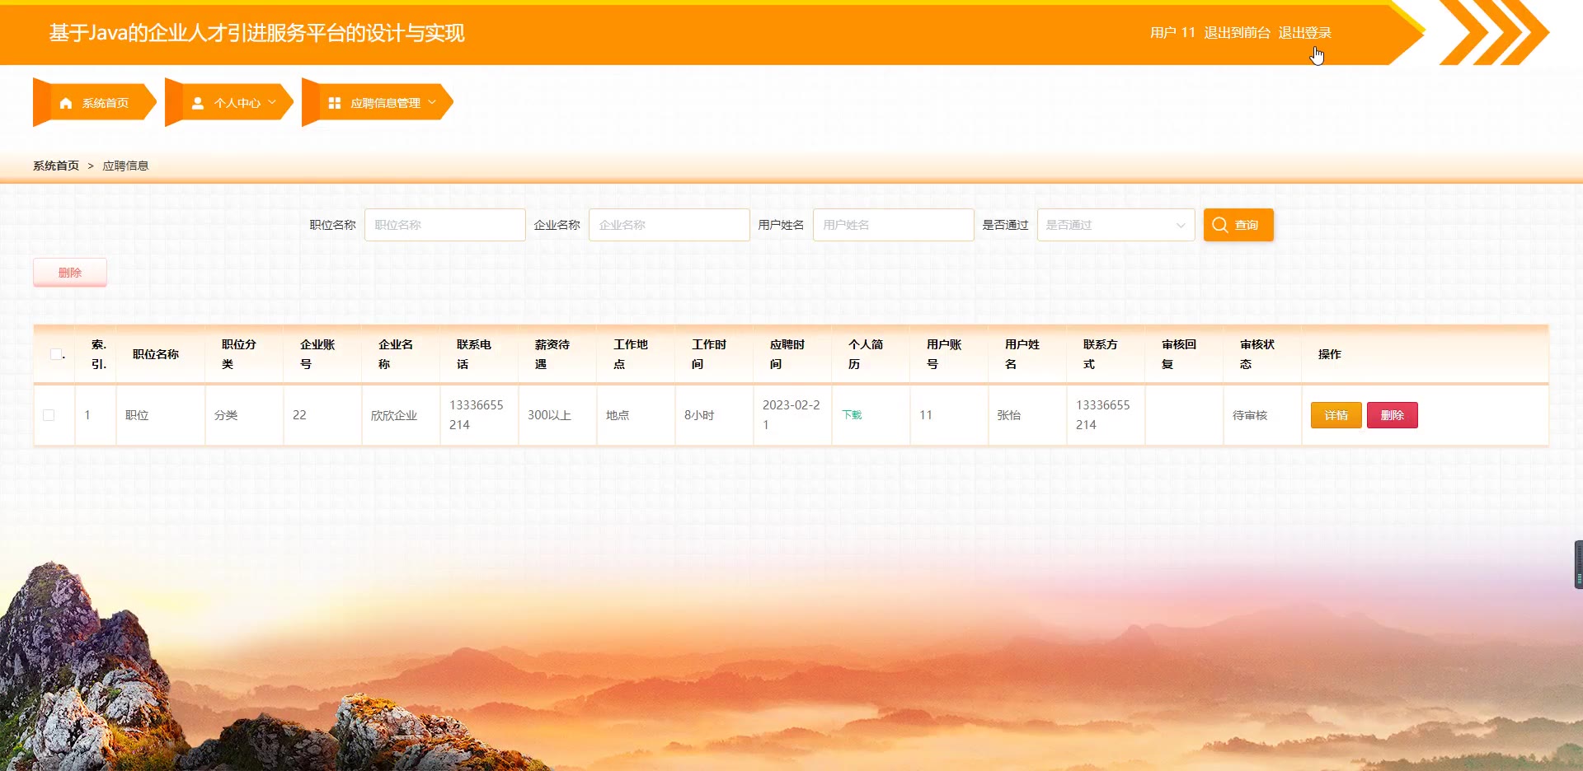Screen dimensions: 1583x771
Task: Go to 系统首页 in breadcrumb
Action: point(56,166)
